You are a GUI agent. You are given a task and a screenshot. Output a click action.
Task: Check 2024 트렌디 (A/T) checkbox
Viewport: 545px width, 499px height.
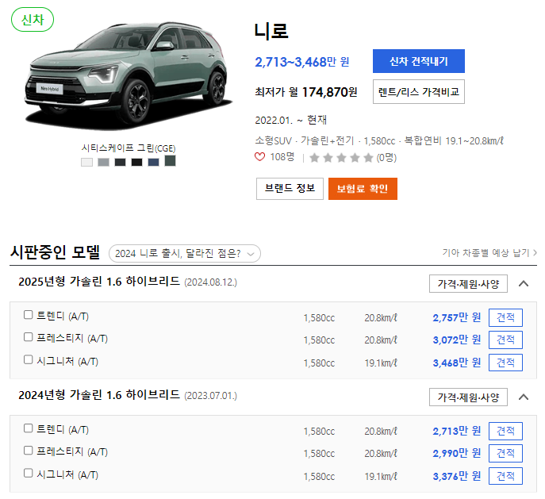click(28, 428)
